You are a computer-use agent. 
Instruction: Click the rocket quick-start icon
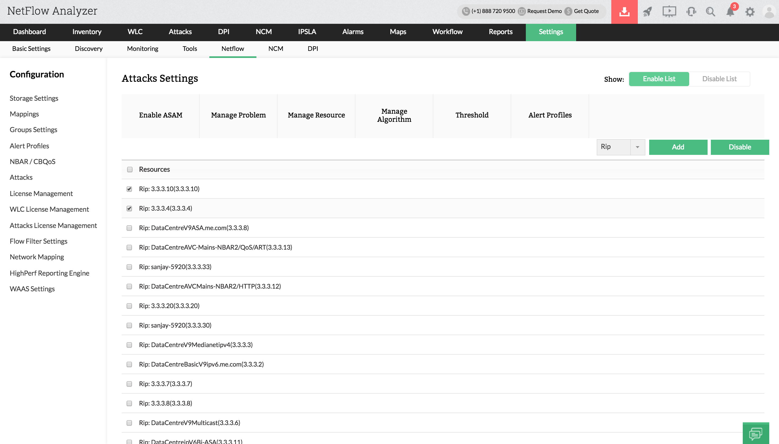click(647, 12)
